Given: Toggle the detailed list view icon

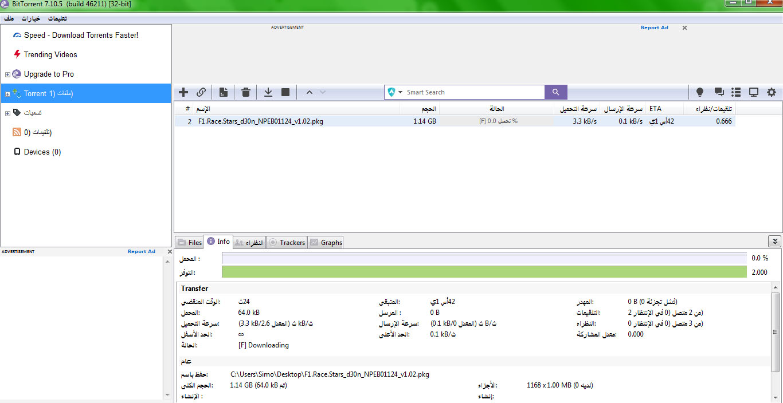Looking at the screenshot, I should click(x=736, y=92).
